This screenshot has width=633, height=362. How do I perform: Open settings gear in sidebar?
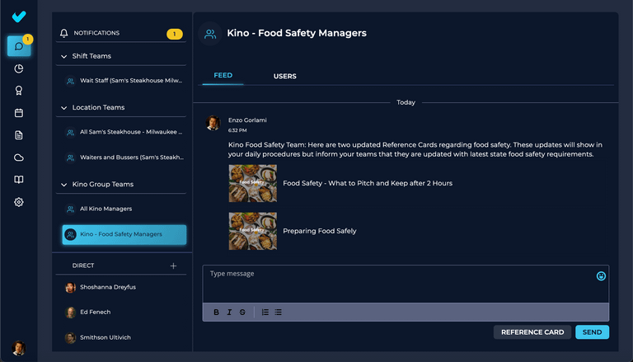[x=19, y=202]
